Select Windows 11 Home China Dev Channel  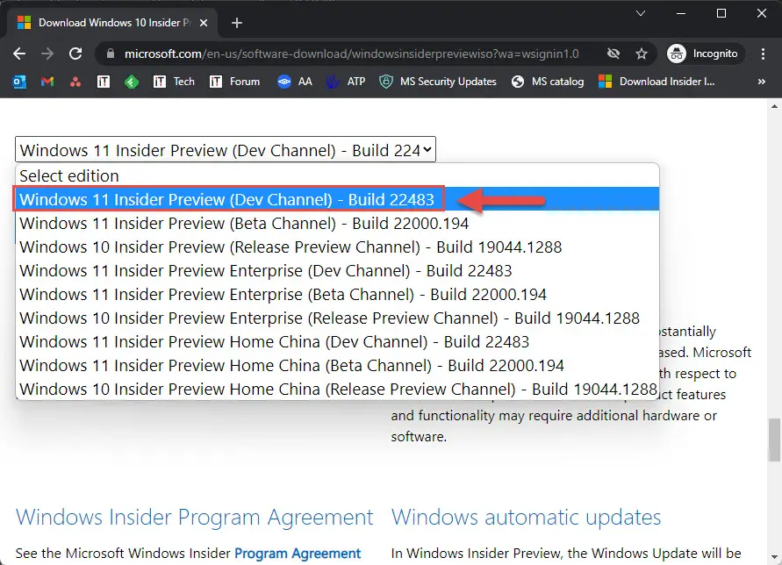pos(337,341)
